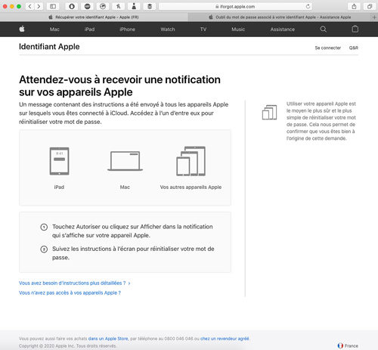The image size is (378, 350).
Task: Open the Mac menu item
Action: point(54,29)
